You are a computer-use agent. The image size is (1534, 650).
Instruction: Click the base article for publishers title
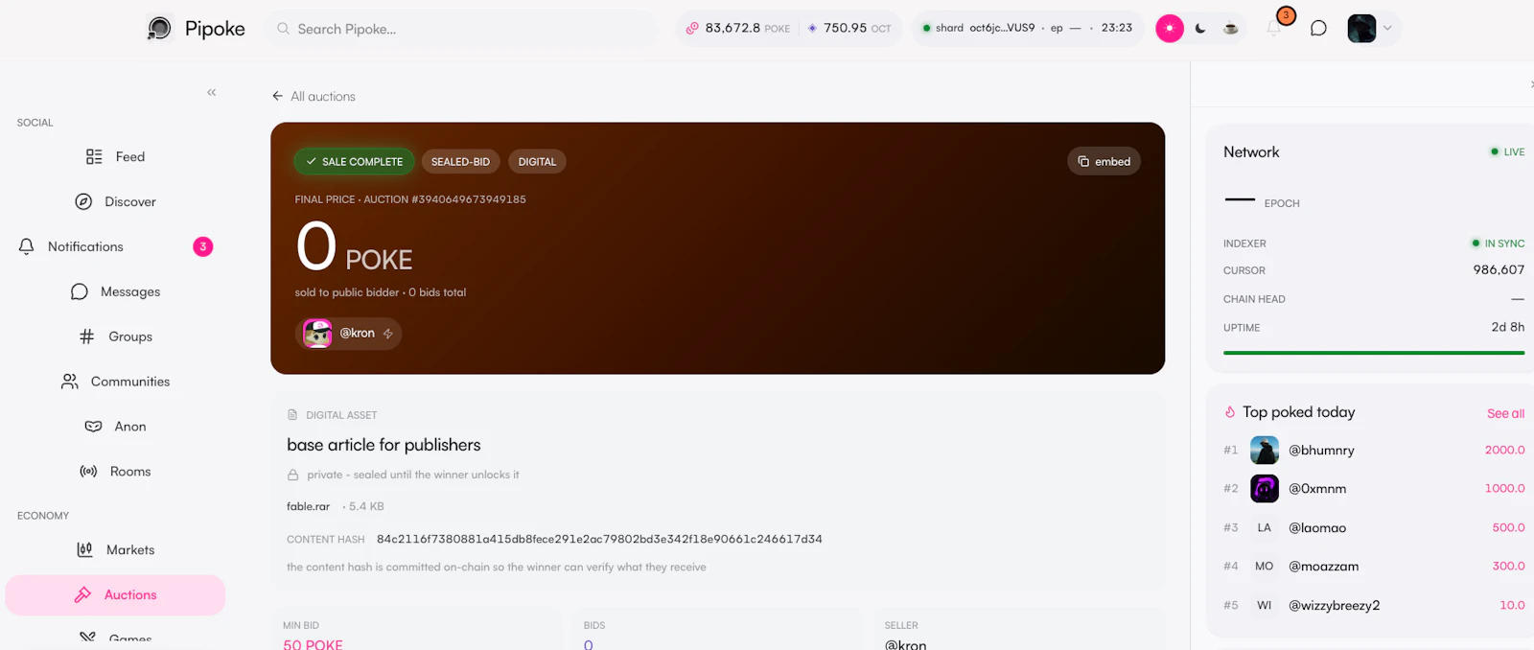[383, 445]
